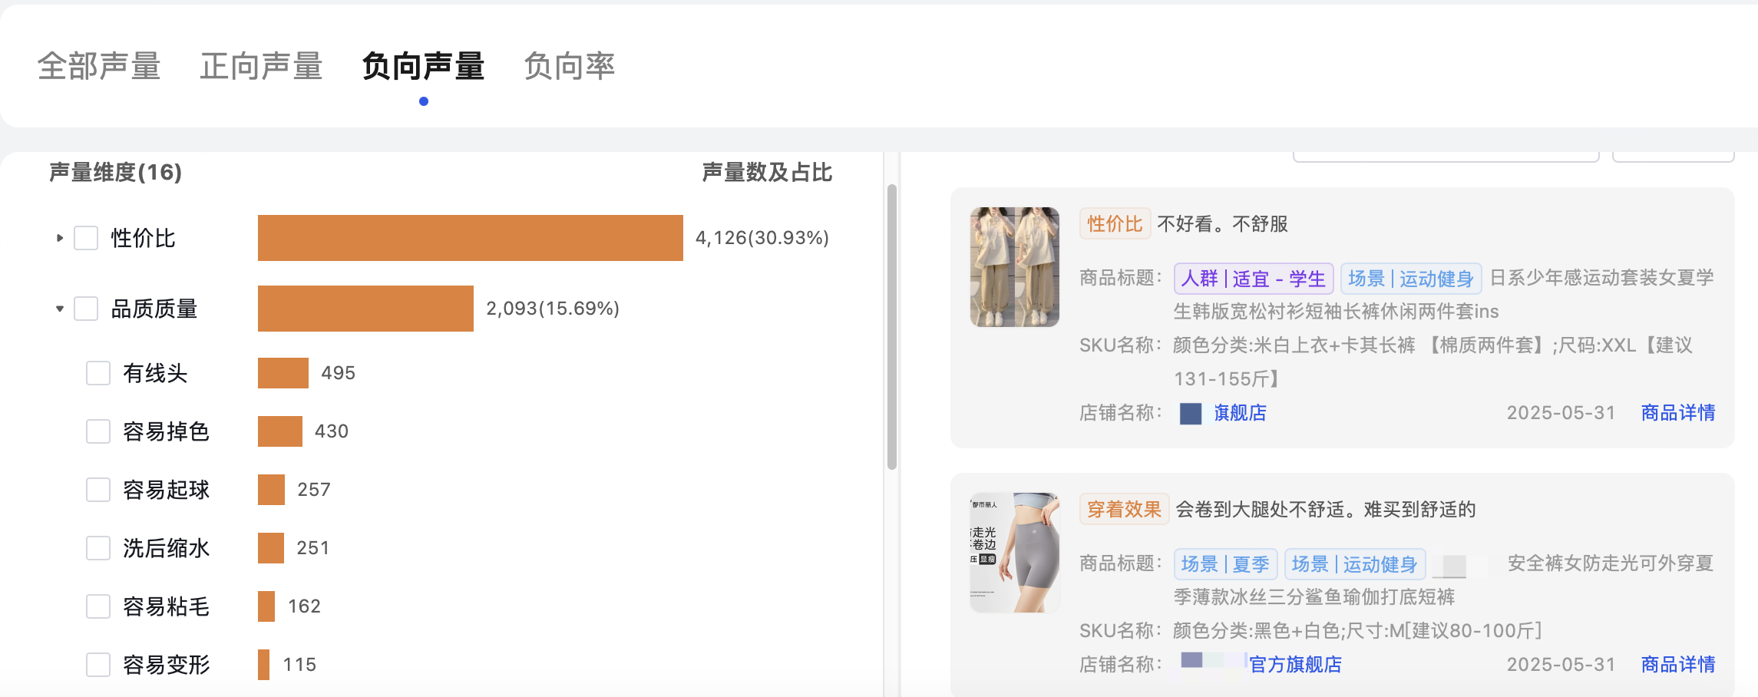This screenshot has width=1758, height=697.
Task: Check the 有线头 sub-item checkbox
Action: [98, 373]
